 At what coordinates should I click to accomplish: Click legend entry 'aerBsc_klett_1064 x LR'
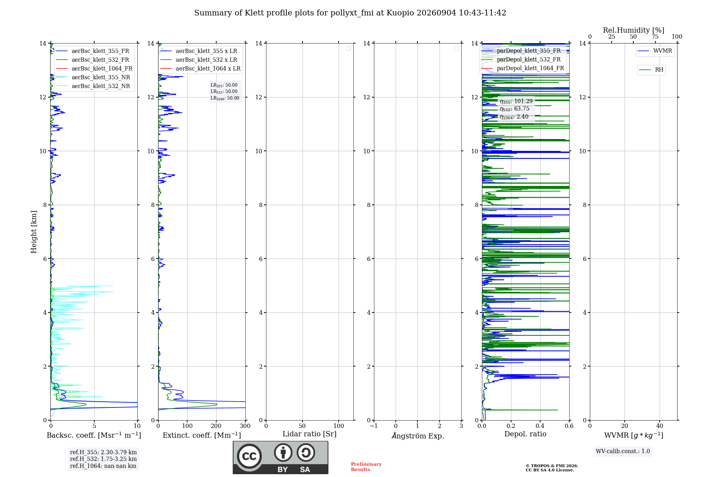tap(208, 68)
